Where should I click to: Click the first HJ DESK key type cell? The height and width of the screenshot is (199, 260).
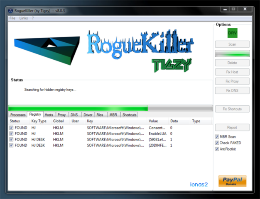coord(38,139)
